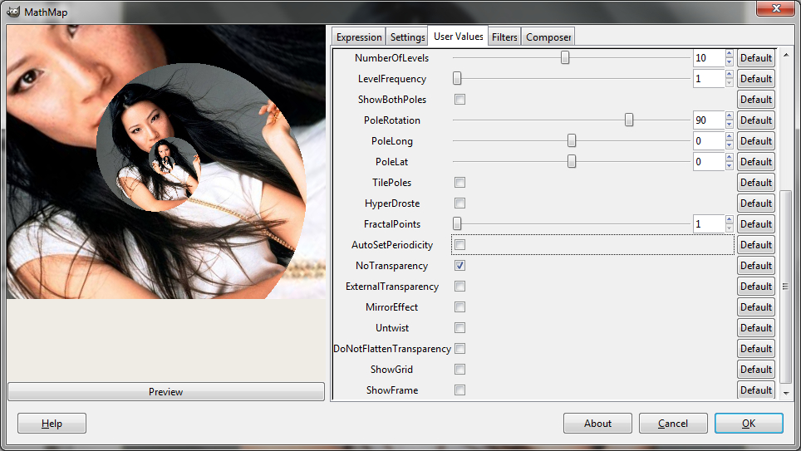Turn on the ShowGrid checkbox
The height and width of the screenshot is (451, 801).
tap(459, 370)
